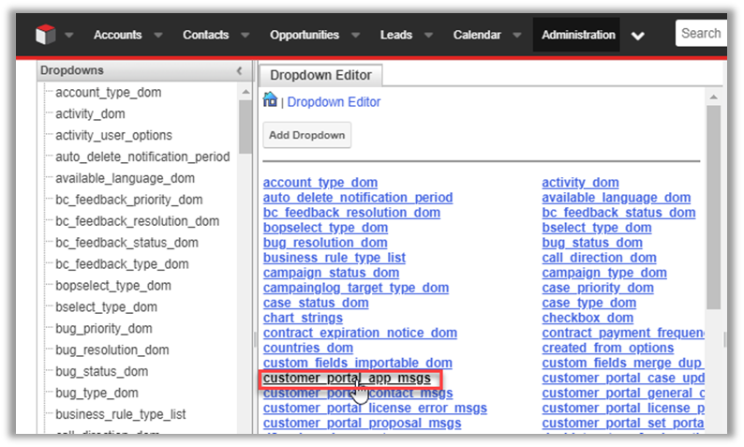Click the Dropdowns tree vertical scrollbar

click(246, 127)
